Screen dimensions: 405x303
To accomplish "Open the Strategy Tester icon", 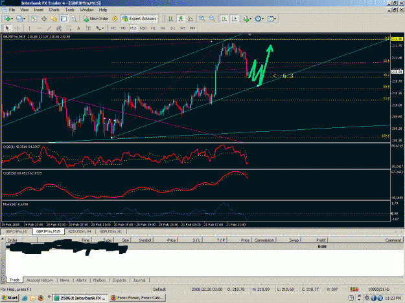I will coord(74,19).
